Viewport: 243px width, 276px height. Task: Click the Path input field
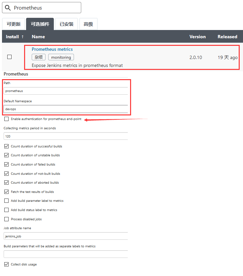pos(66,91)
